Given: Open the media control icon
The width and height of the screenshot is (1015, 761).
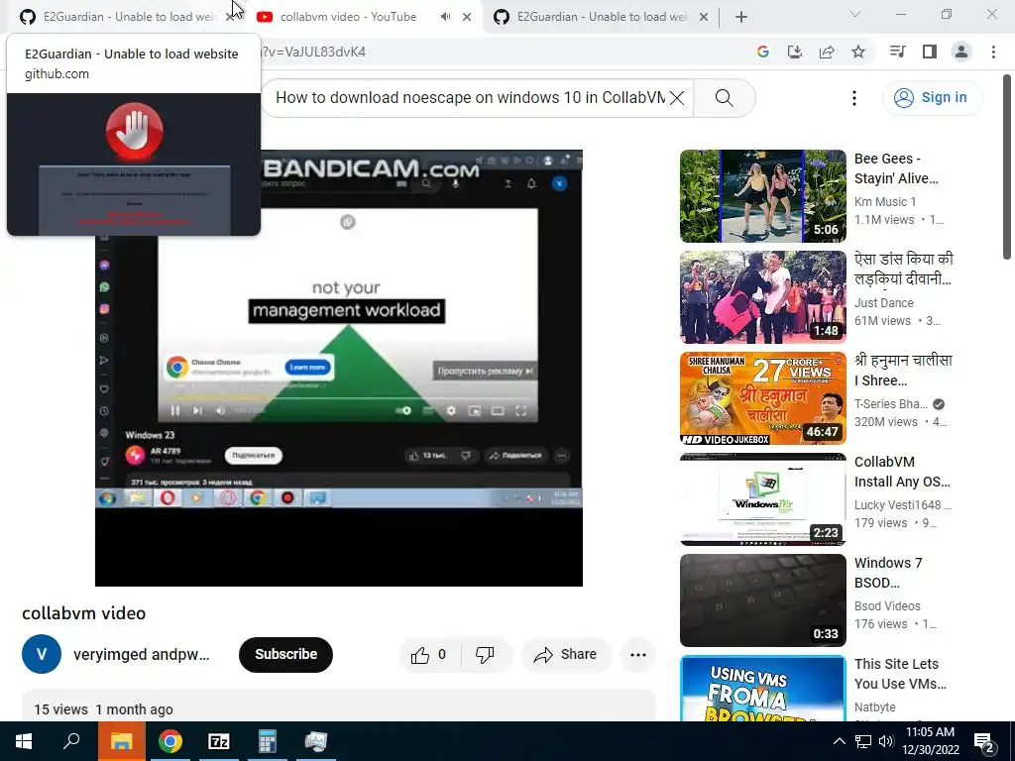Looking at the screenshot, I should point(897,52).
